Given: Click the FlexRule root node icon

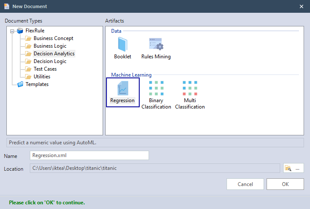Looking at the screenshot, I should [20, 31].
